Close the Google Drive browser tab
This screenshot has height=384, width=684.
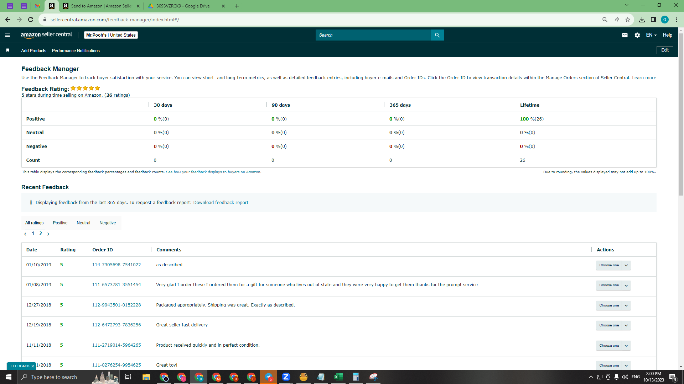point(223,6)
